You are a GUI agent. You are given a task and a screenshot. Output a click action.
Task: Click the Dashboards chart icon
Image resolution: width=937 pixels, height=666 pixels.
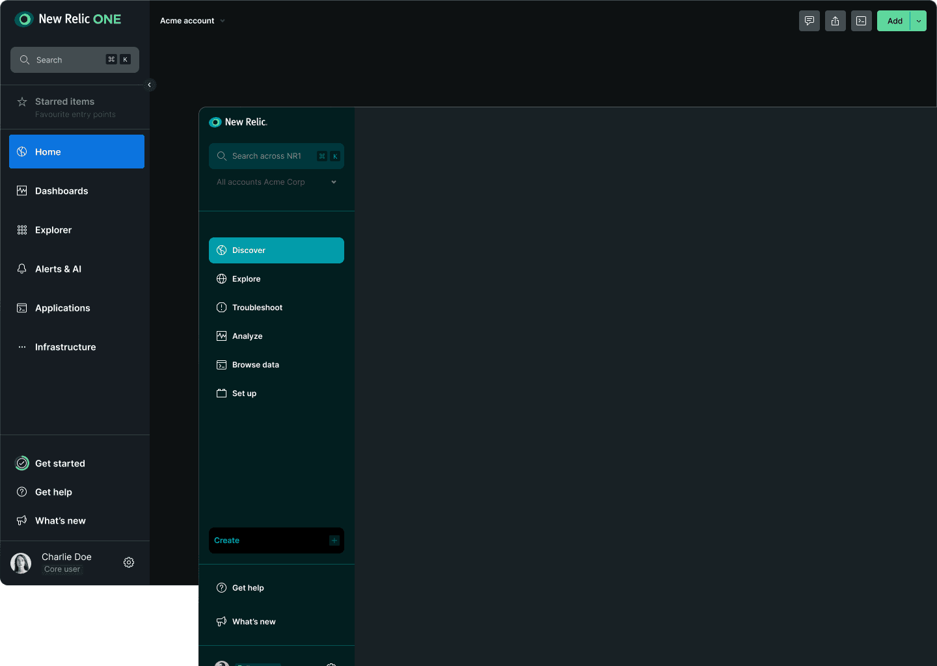tap(22, 191)
